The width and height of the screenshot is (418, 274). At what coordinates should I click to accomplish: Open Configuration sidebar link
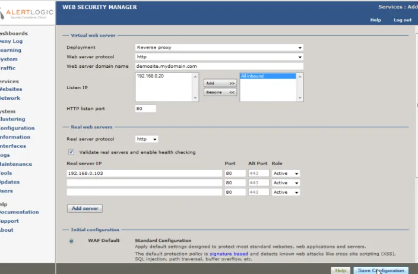pos(17,128)
